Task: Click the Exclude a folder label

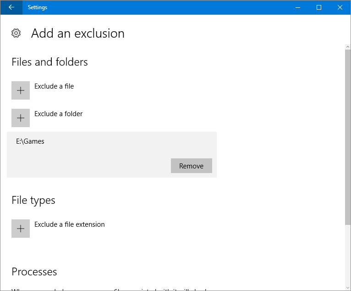Action: (59, 114)
